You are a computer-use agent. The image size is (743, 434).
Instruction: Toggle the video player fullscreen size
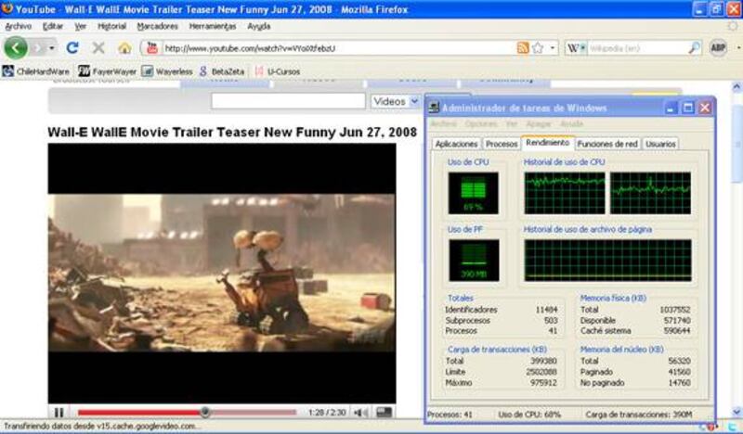[384, 413]
